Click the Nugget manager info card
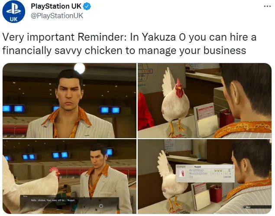 tap(205, 173)
